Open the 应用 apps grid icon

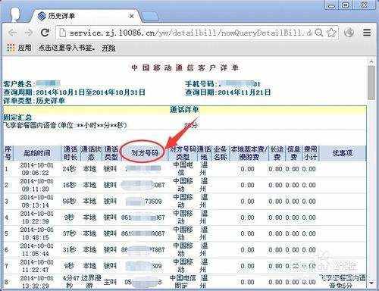click(11, 48)
